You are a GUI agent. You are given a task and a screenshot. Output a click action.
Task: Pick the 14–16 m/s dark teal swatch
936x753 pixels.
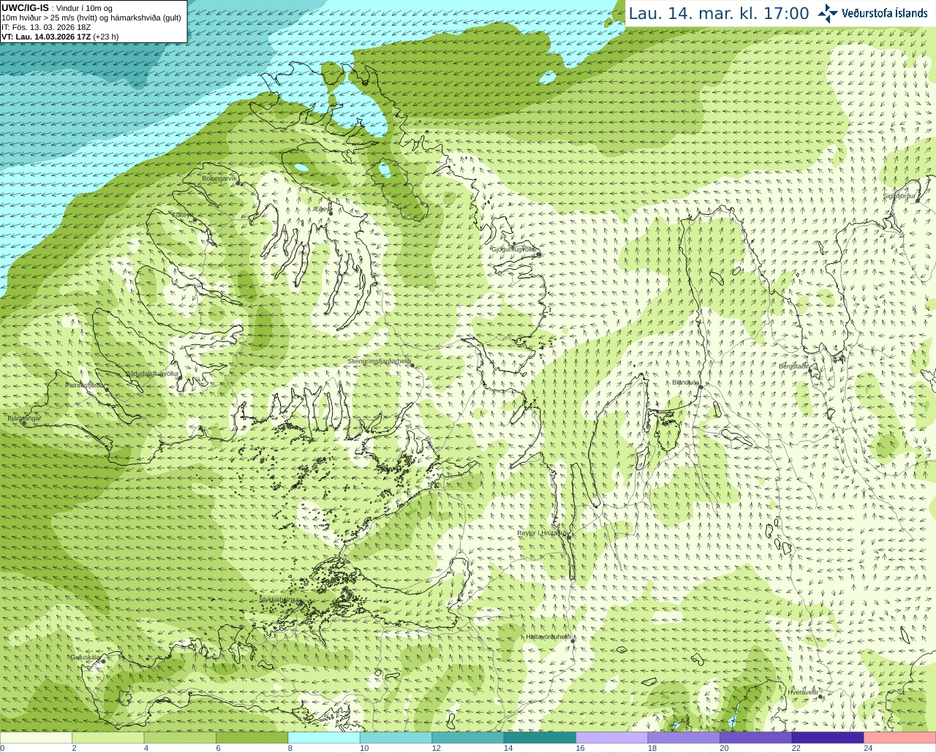pos(540,738)
